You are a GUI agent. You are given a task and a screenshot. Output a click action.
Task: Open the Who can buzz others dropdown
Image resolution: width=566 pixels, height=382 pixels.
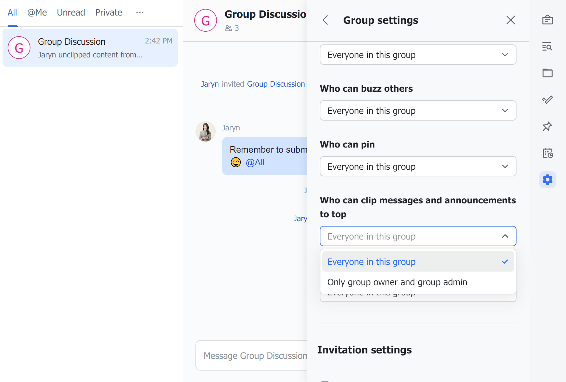click(418, 110)
